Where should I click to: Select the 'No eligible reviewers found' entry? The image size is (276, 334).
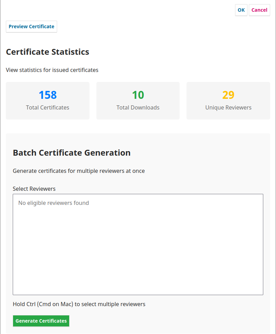click(x=54, y=203)
